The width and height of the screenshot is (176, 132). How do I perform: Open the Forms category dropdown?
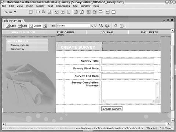10,12
